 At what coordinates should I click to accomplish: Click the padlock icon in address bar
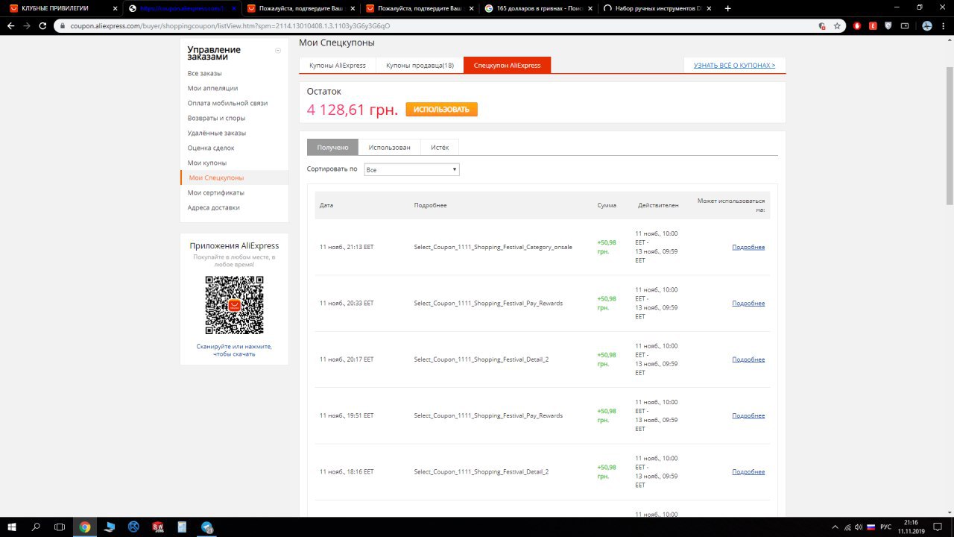click(63, 25)
